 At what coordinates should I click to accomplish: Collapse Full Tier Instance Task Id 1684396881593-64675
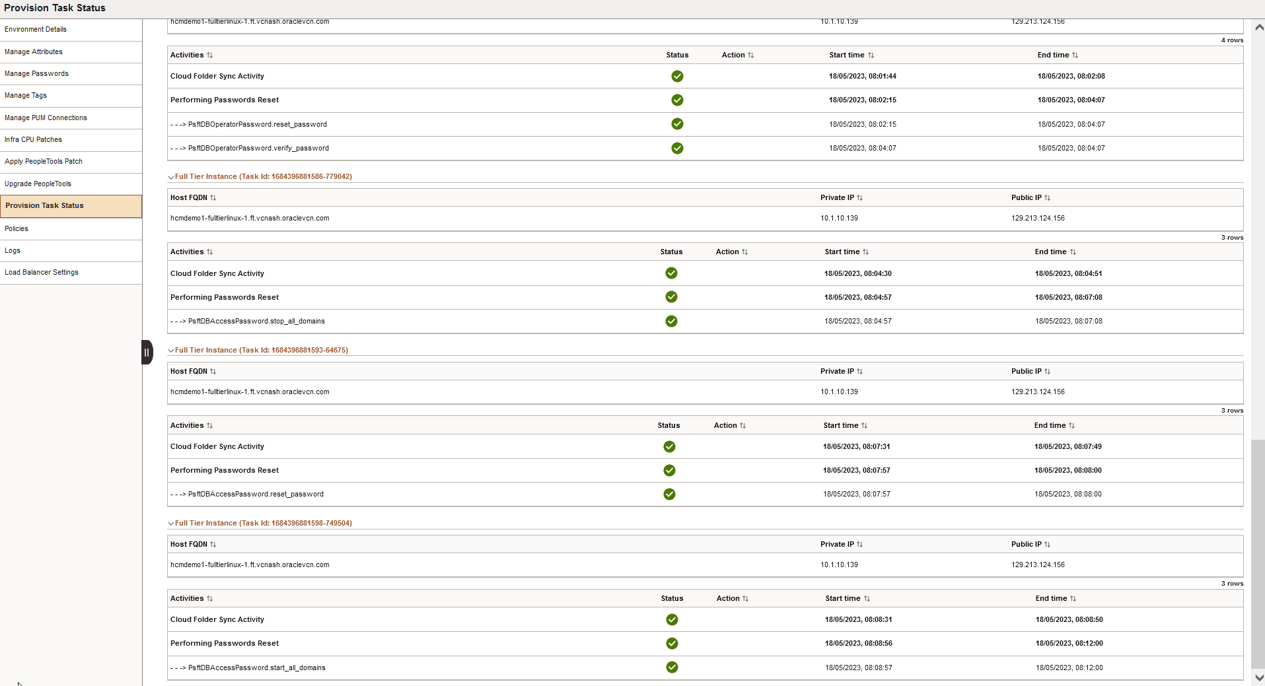171,350
